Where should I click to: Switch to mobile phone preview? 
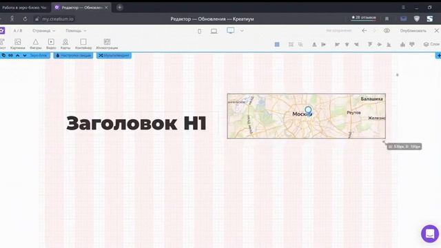coord(199,31)
